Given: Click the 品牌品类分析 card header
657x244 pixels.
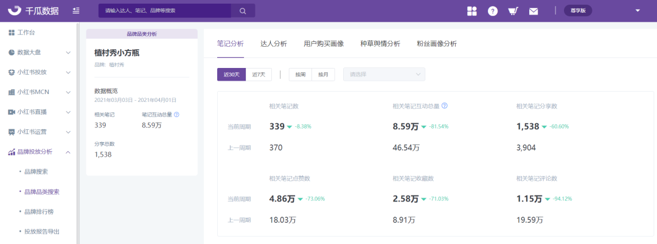Looking at the screenshot, I should click(x=142, y=34).
